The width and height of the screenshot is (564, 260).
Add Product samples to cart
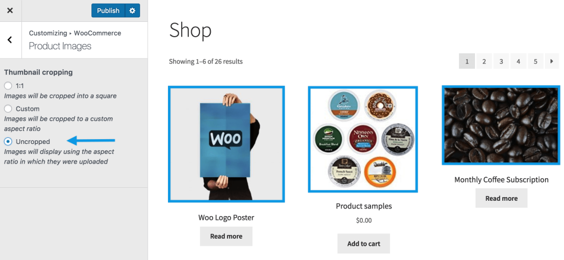[364, 244]
